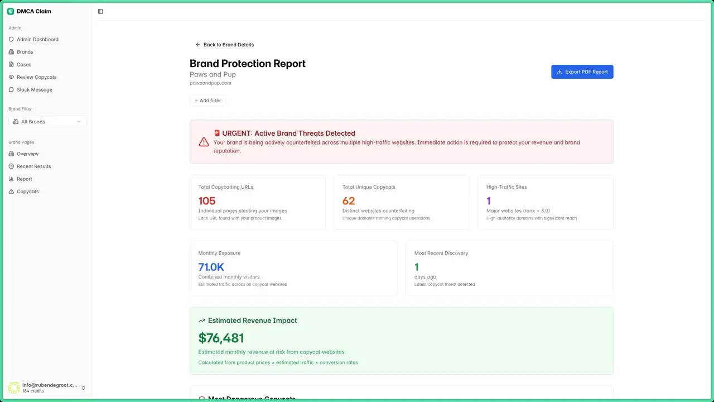Click the user avatar at bottom left

point(13,388)
